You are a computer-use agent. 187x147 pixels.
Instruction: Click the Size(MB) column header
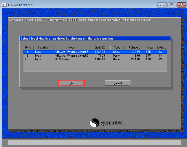100,47
